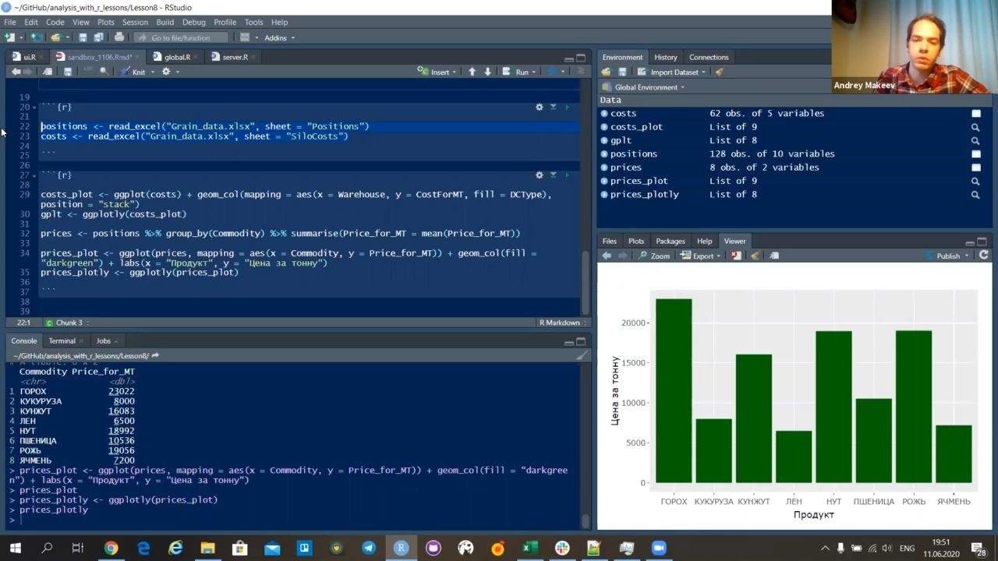Save workspace icon in Environment pane

coord(621,72)
